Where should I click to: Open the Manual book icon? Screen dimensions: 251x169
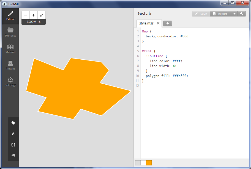click(10, 49)
